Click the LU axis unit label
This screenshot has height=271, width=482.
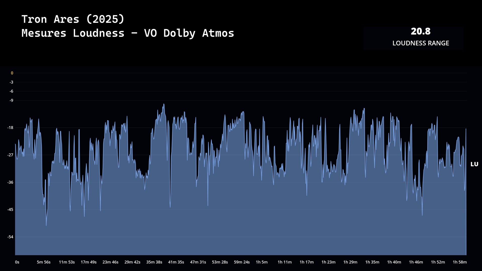tap(474, 164)
